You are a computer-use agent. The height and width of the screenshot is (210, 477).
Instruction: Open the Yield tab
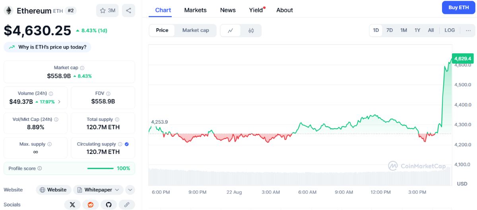257,10
